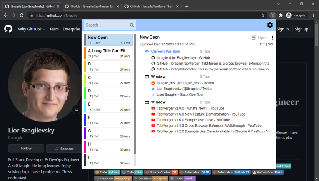The image size is (319, 181).
Task: Click YouTube favicon for TabMerger v1.6.0
Action: click(x=153, y=114)
